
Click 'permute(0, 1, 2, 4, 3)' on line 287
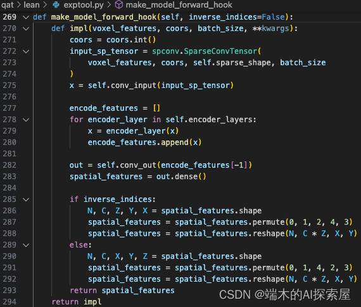point(303,222)
